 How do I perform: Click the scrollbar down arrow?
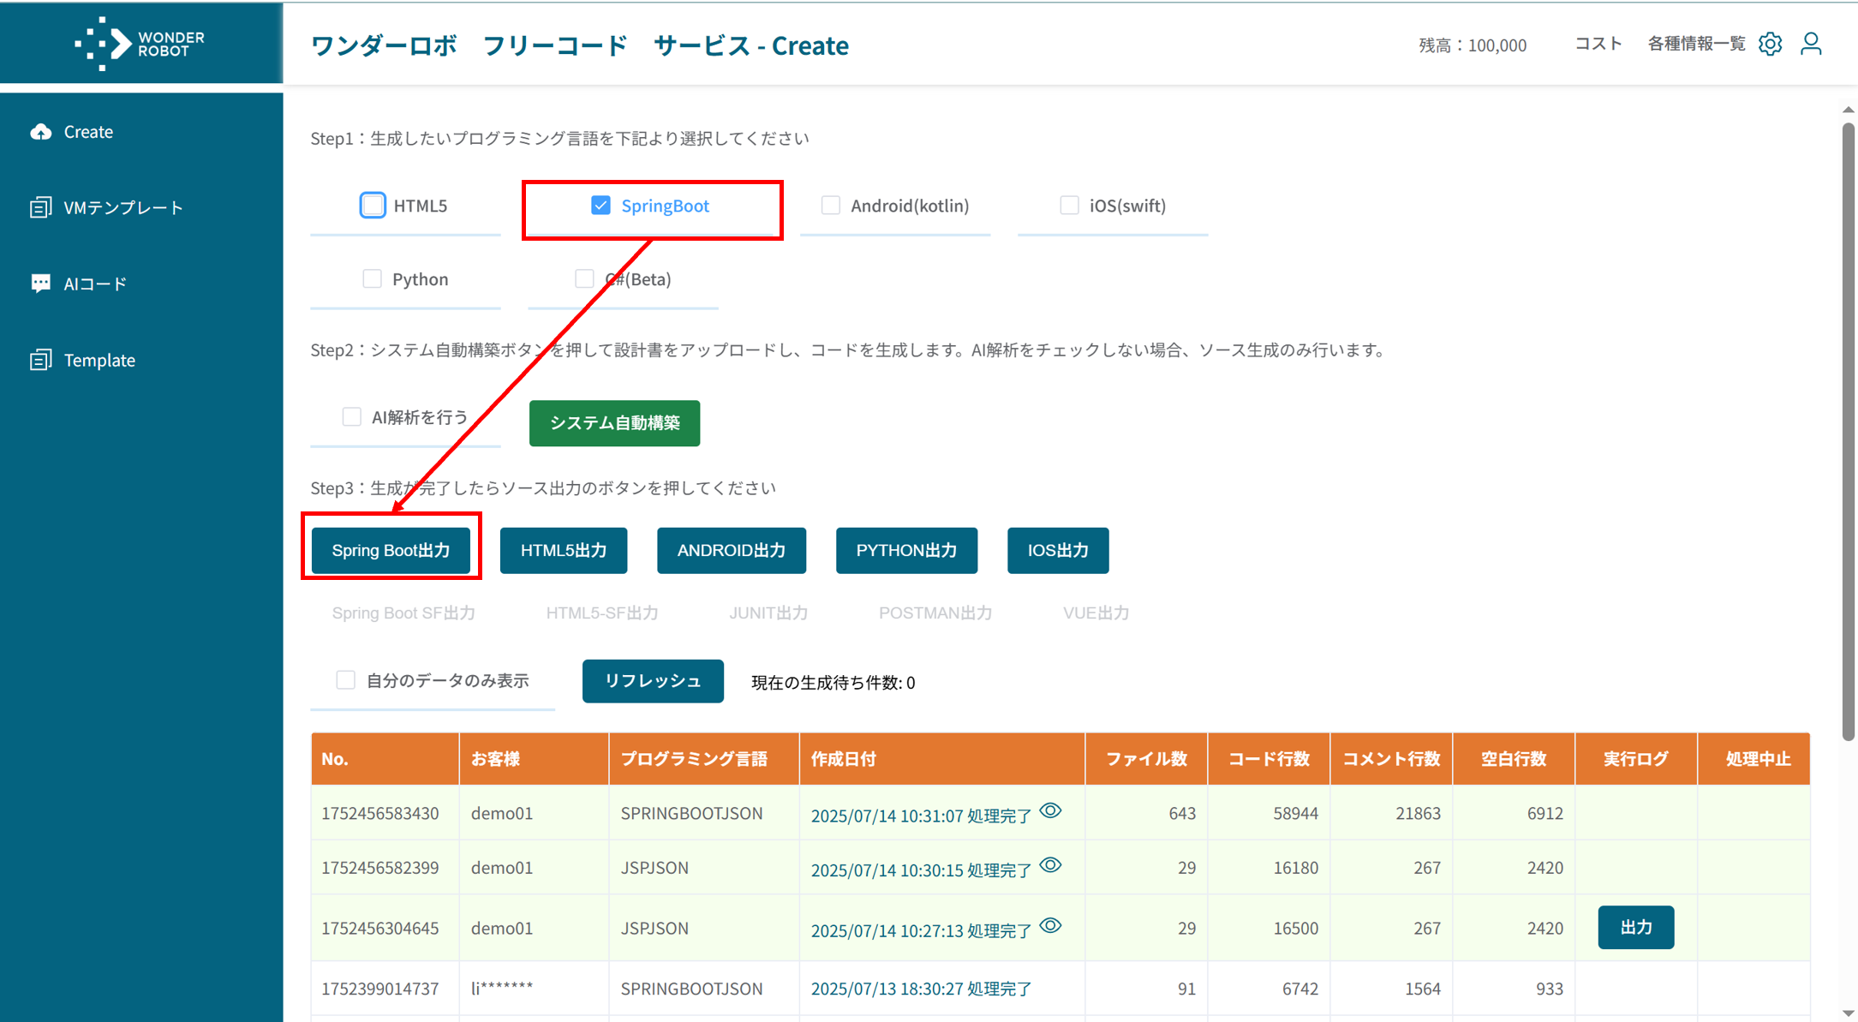1849,1013
